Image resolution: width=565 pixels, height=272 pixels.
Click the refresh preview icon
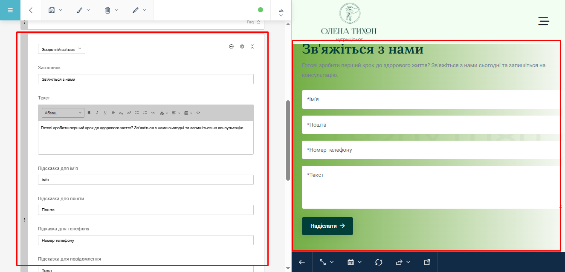379,262
